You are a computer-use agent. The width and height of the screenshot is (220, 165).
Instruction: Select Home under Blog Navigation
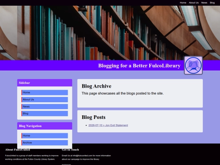pos(45,136)
